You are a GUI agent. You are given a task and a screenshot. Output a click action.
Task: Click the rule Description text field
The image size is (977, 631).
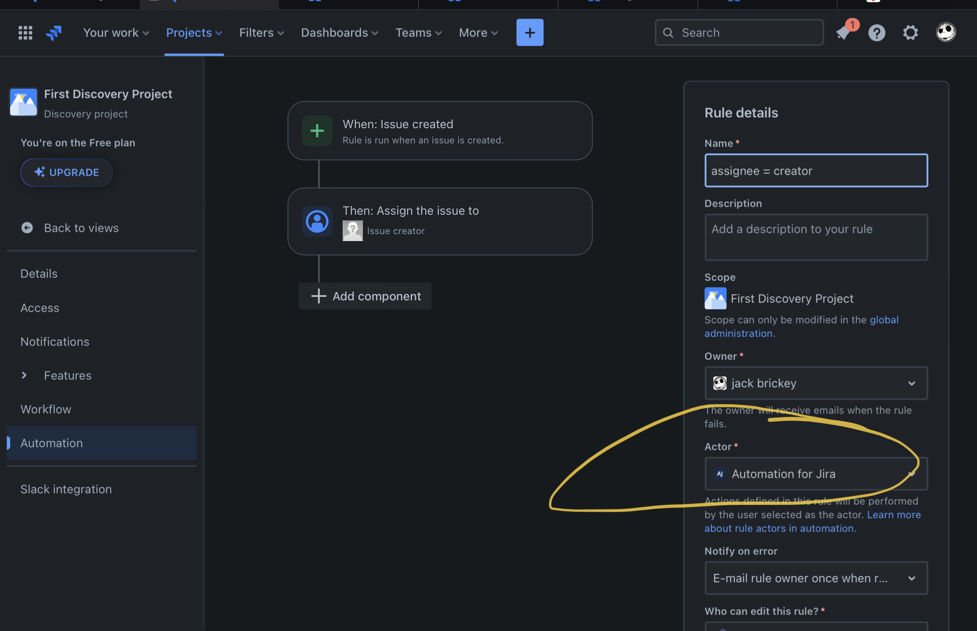(x=816, y=237)
